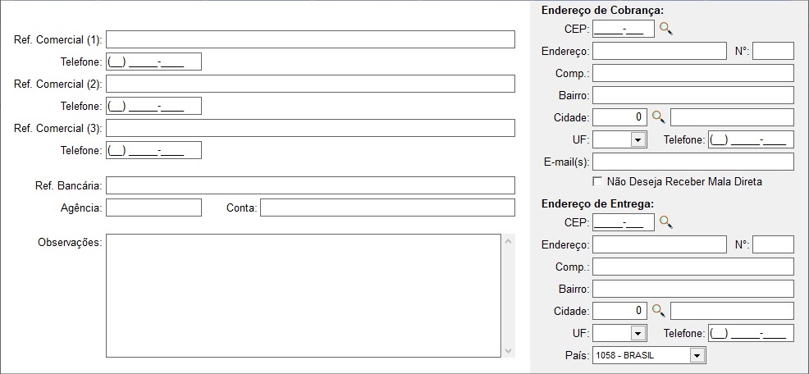Click into Ref. Bancária field
809x374 pixels.
point(310,185)
